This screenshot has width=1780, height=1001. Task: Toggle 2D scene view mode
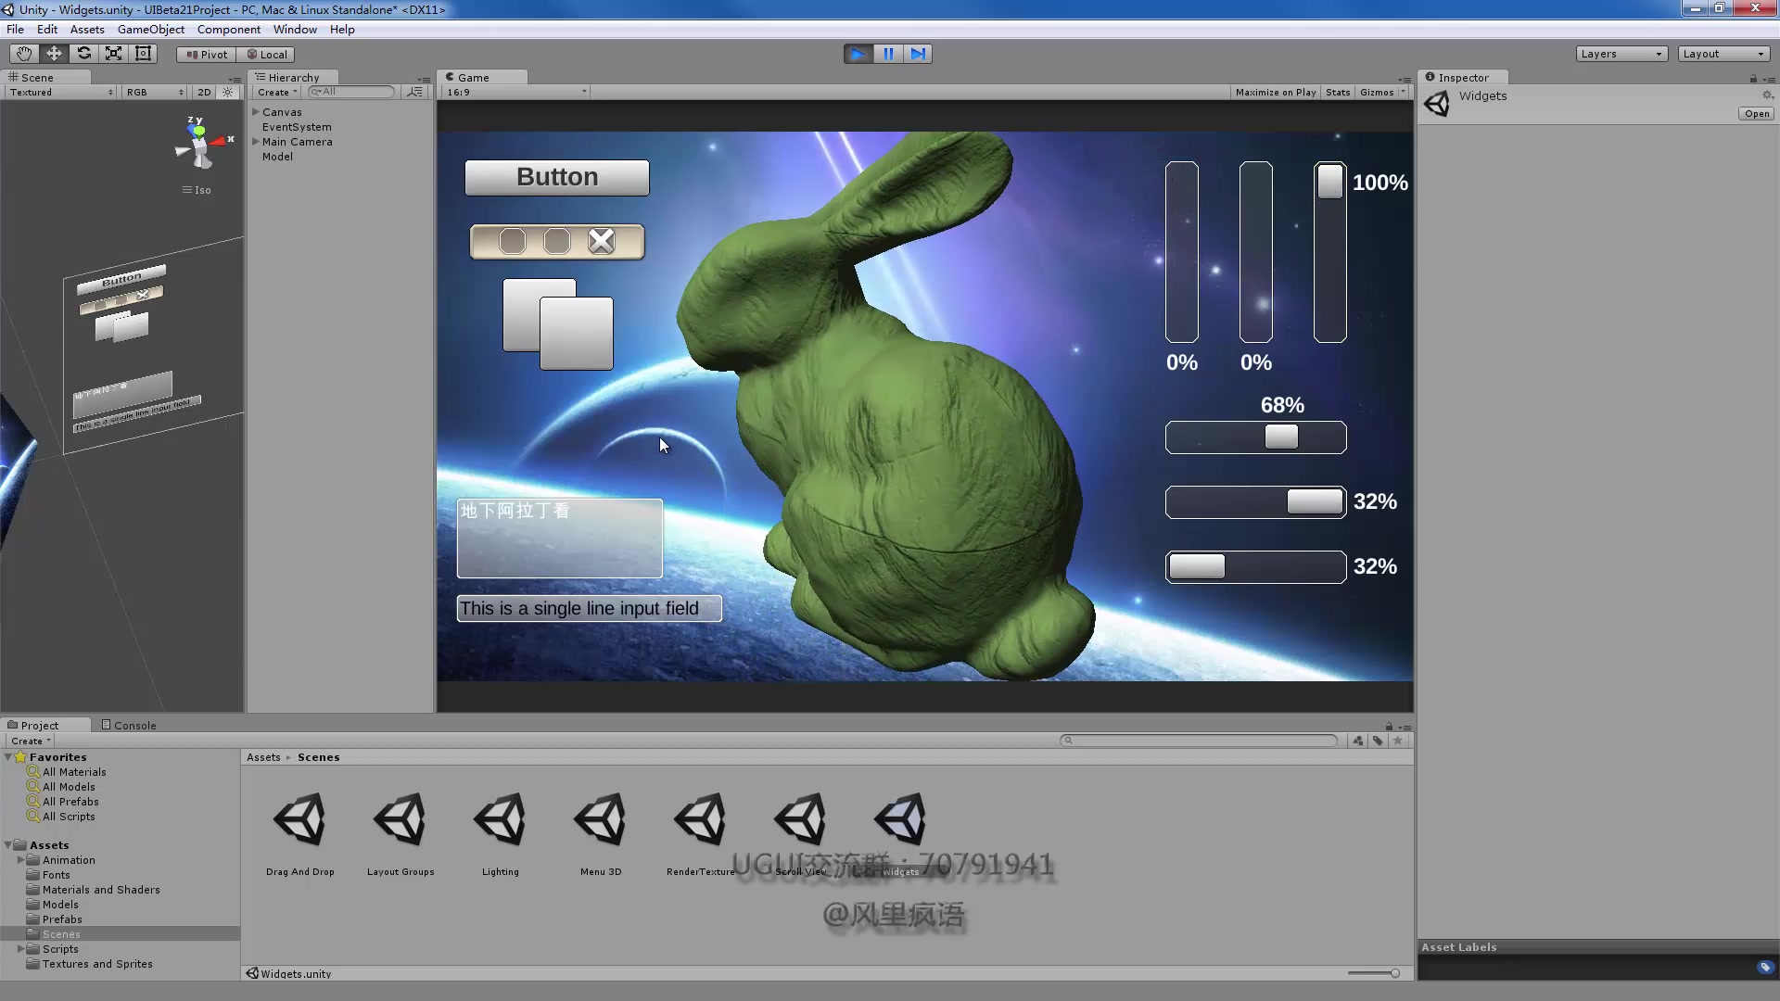pyautogui.click(x=203, y=92)
